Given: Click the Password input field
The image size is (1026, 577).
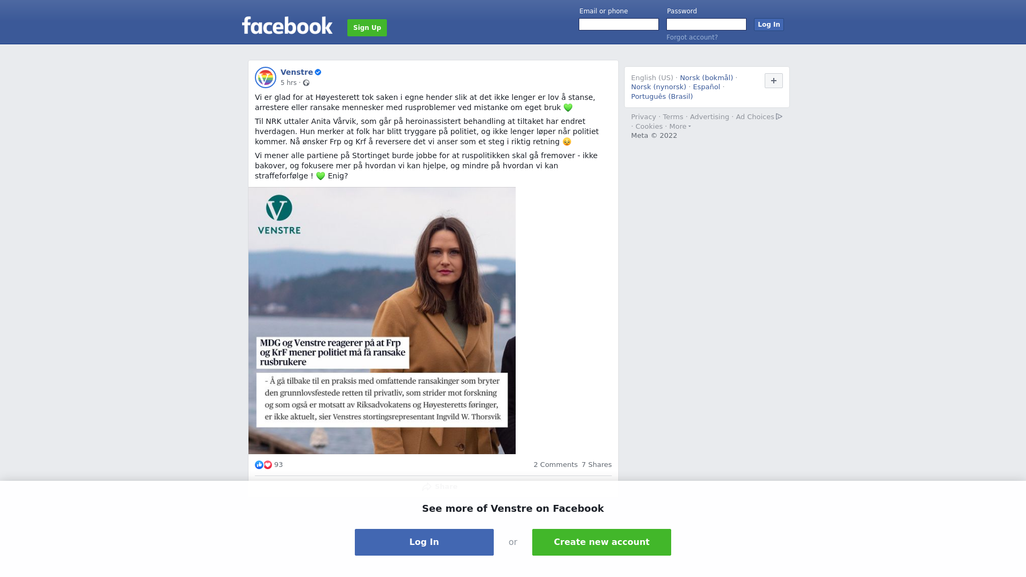Looking at the screenshot, I should point(706,25).
